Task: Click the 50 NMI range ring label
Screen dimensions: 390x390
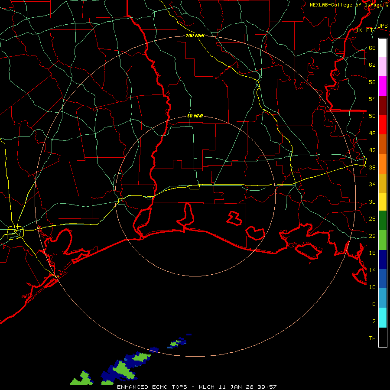Action: 195,116
